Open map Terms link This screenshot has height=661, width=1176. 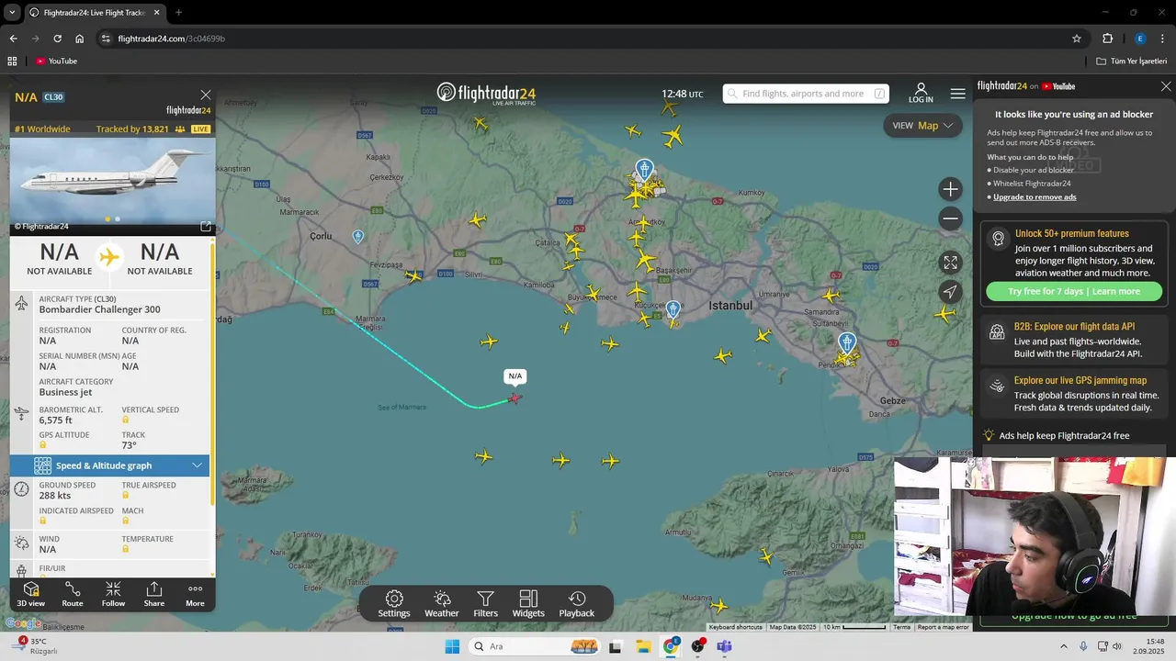pyautogui.click(x=901, y=627)
